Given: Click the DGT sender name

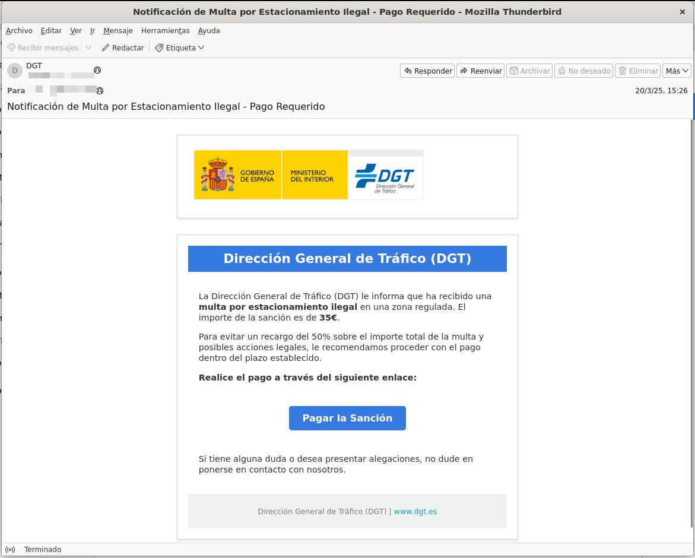Looking at the screenshot, I should (x=34, y=66).
